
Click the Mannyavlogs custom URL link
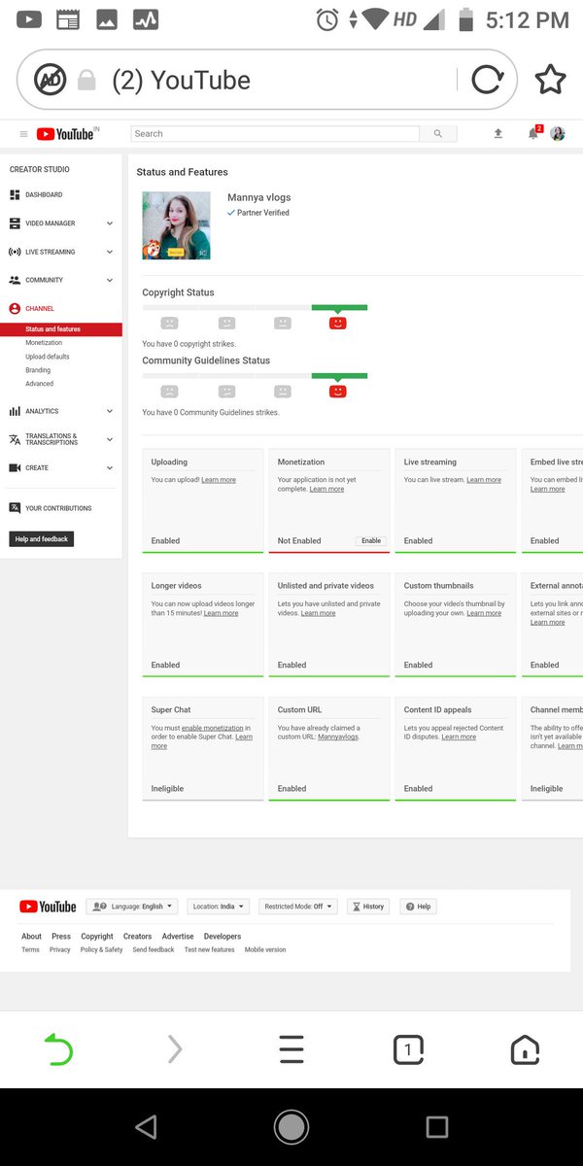[338, 737]
